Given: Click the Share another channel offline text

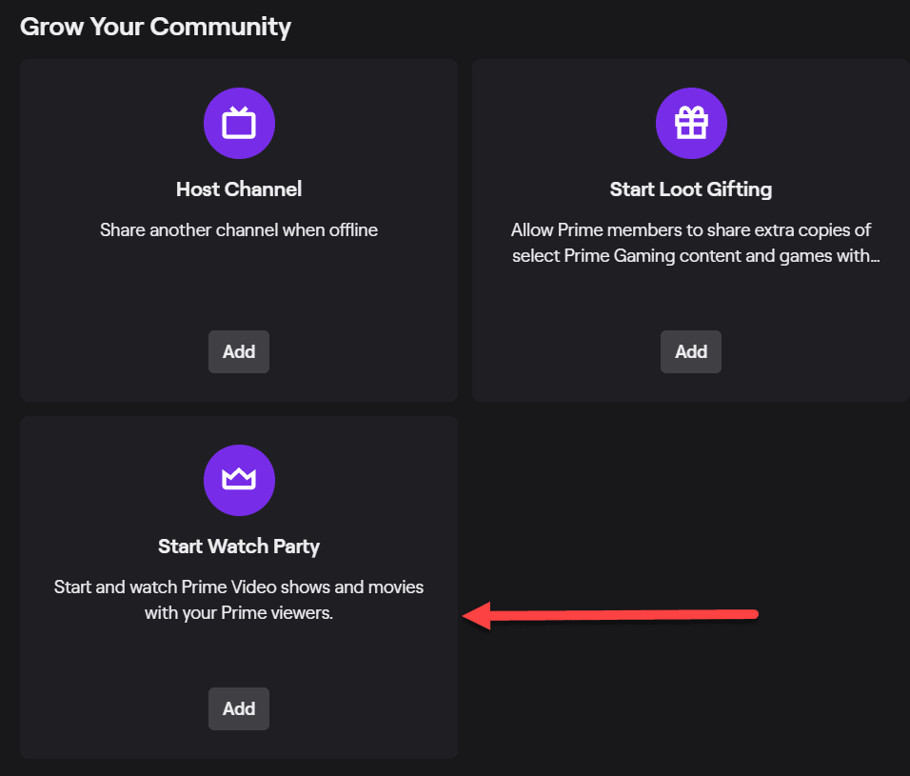Looking at the screenshot, I should pos(239,229).
